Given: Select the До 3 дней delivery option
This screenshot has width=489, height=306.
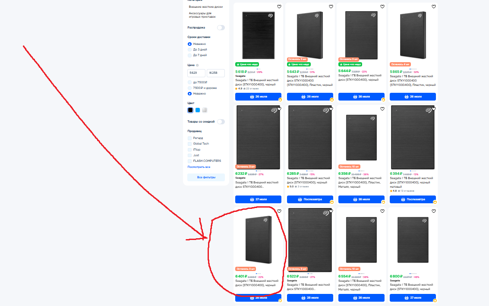Looking at the screenshot, I should click(x=189, y=50).
